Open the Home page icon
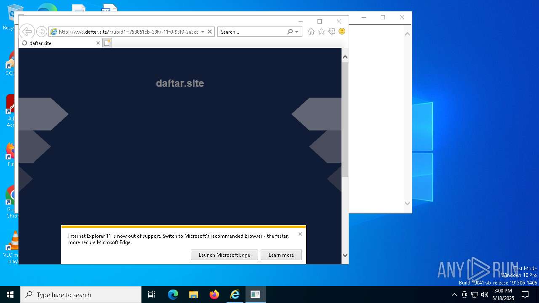The width and height of the screenshot is (539, 303). click(x=311, y=31)
